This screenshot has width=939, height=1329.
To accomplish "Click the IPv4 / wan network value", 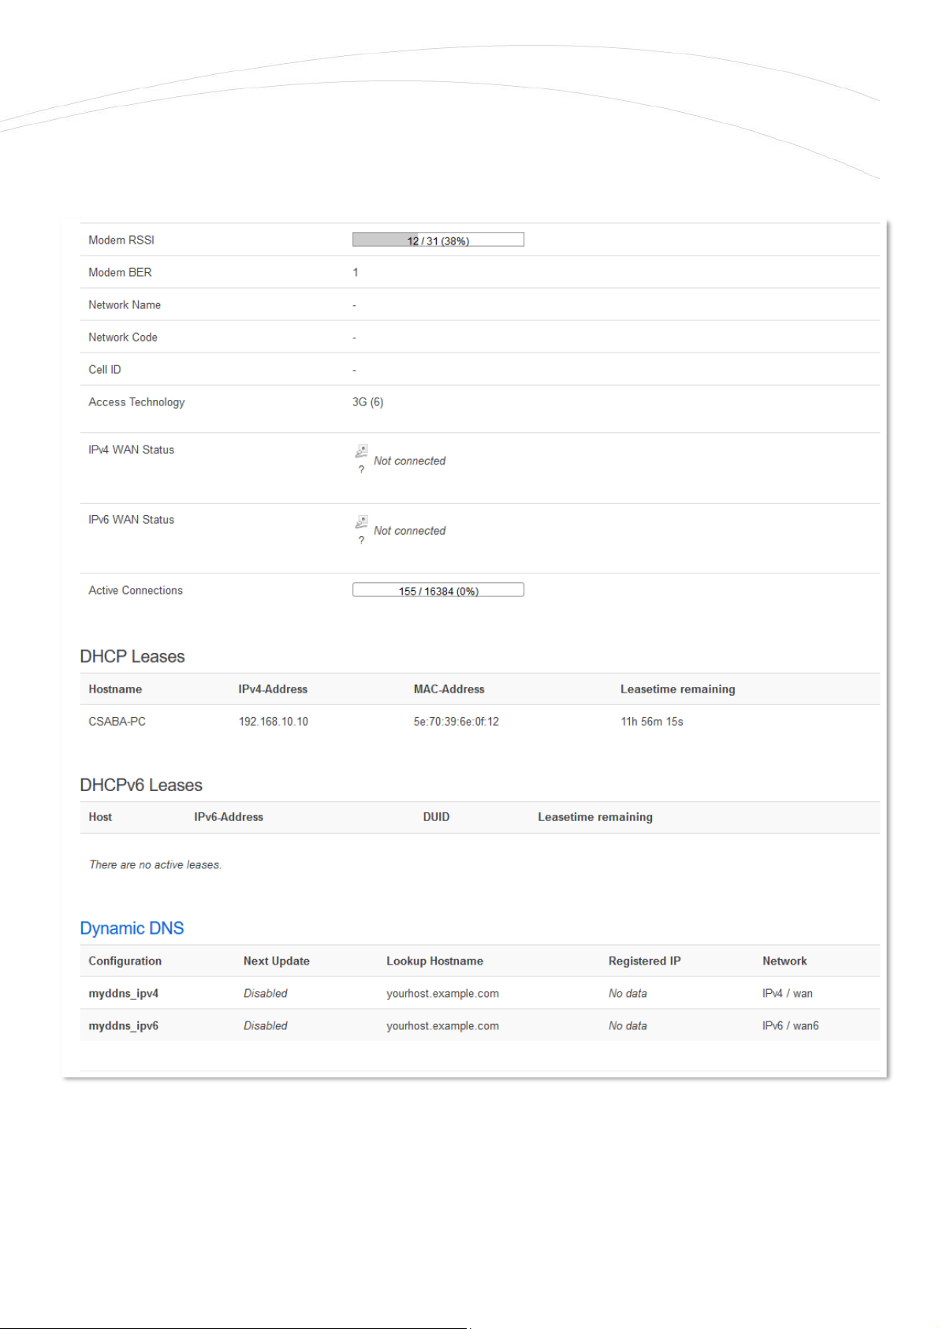I will 787,994.
